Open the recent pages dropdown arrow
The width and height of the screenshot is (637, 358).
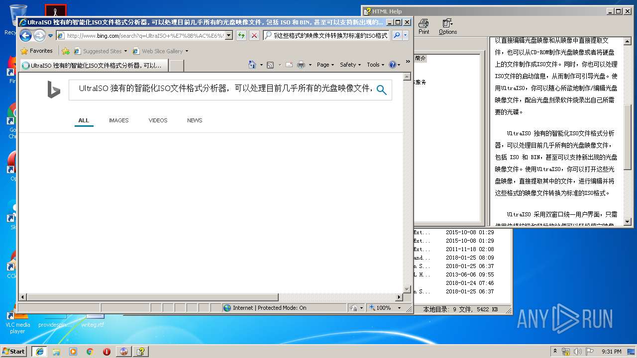click(x=50, y=36)
